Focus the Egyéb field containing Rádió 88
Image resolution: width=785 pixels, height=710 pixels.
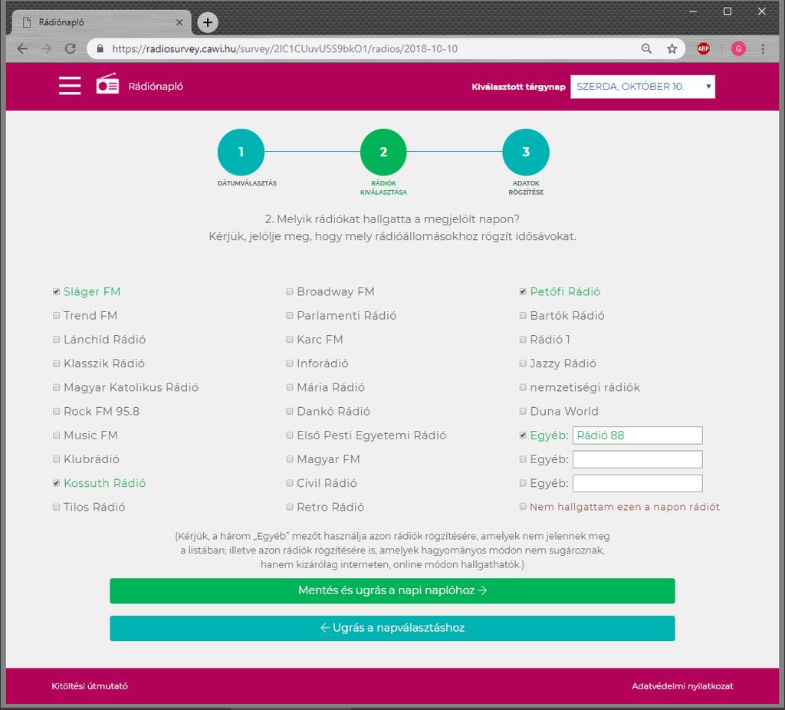(x=637, y=435)
